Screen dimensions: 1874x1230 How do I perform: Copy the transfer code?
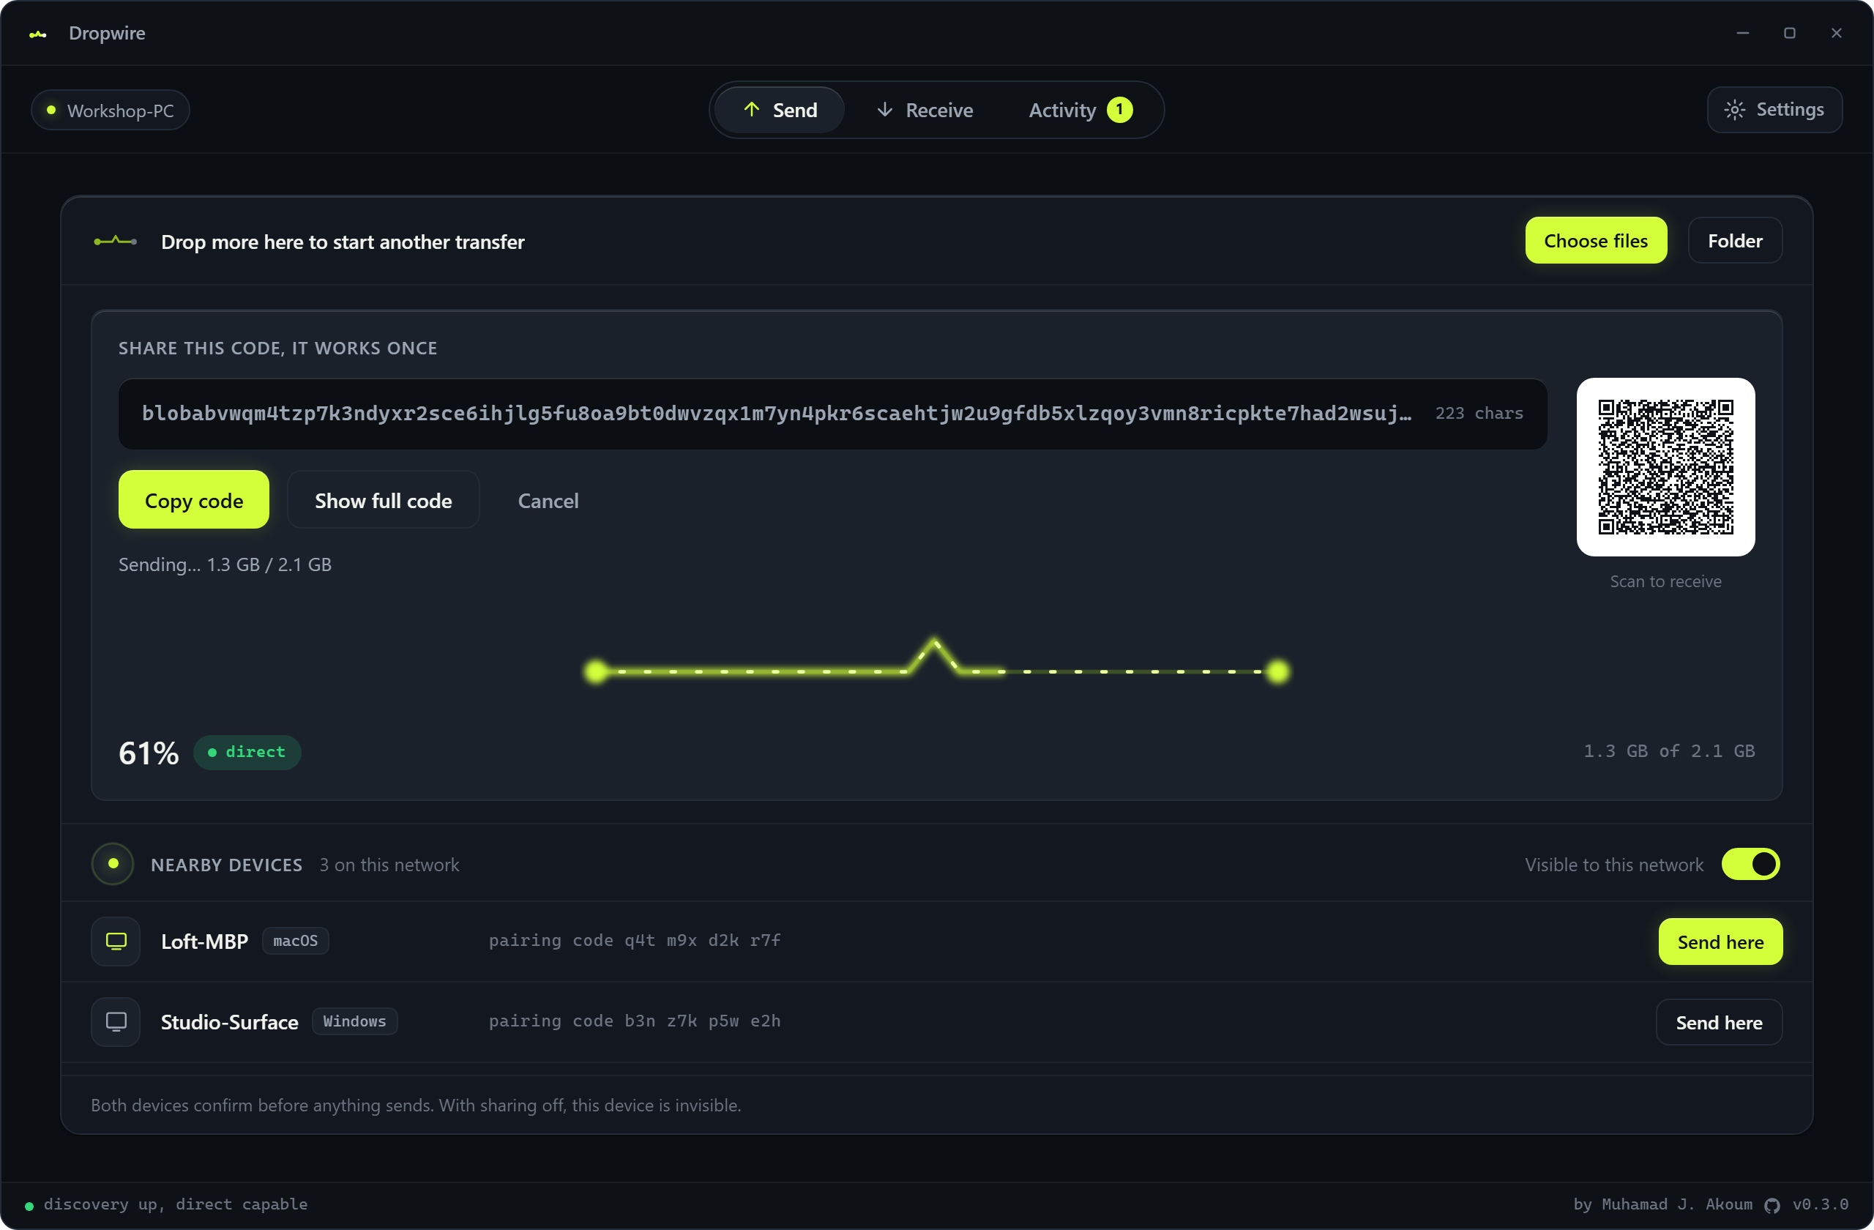click(x=194, y=500)
